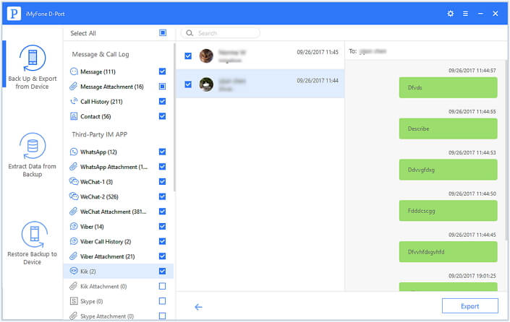Select the WhatsApp Attachment row label

click(114, 167)
